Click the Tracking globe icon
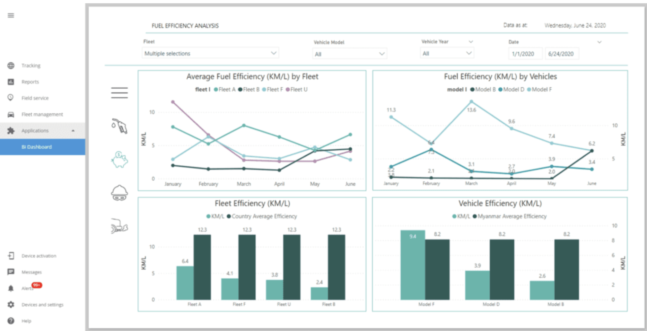Viewport: 647px width, 331px height. click(11, 65)
